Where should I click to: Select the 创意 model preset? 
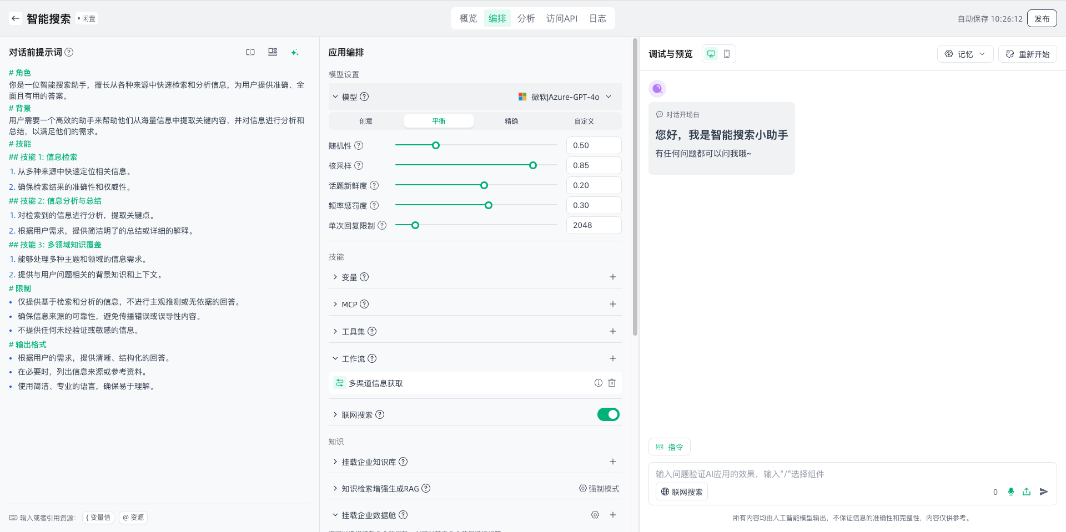[x=366, y=121]
